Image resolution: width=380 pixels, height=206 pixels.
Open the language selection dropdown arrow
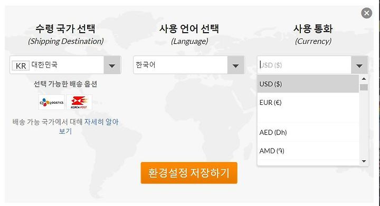point(235,65)
